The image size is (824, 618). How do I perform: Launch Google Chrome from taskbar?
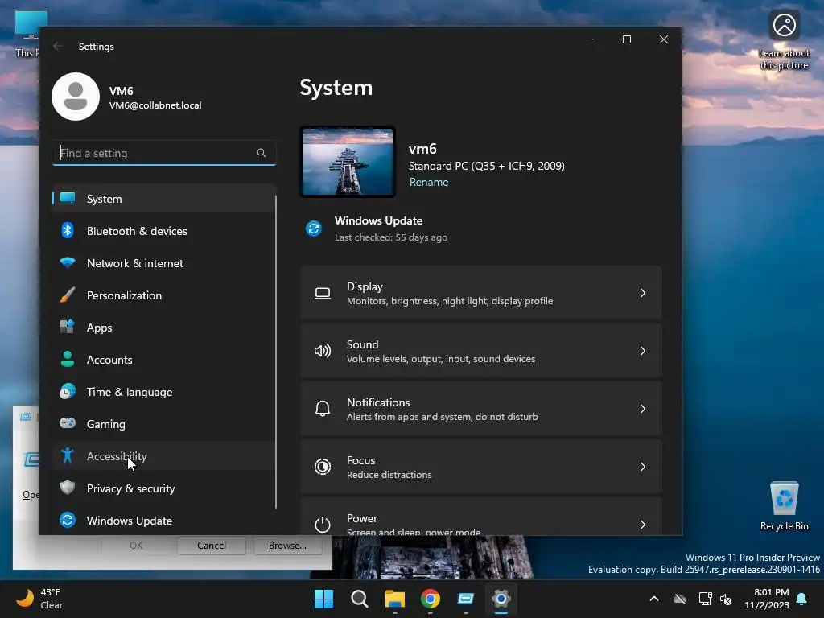(x=431, y=599)
